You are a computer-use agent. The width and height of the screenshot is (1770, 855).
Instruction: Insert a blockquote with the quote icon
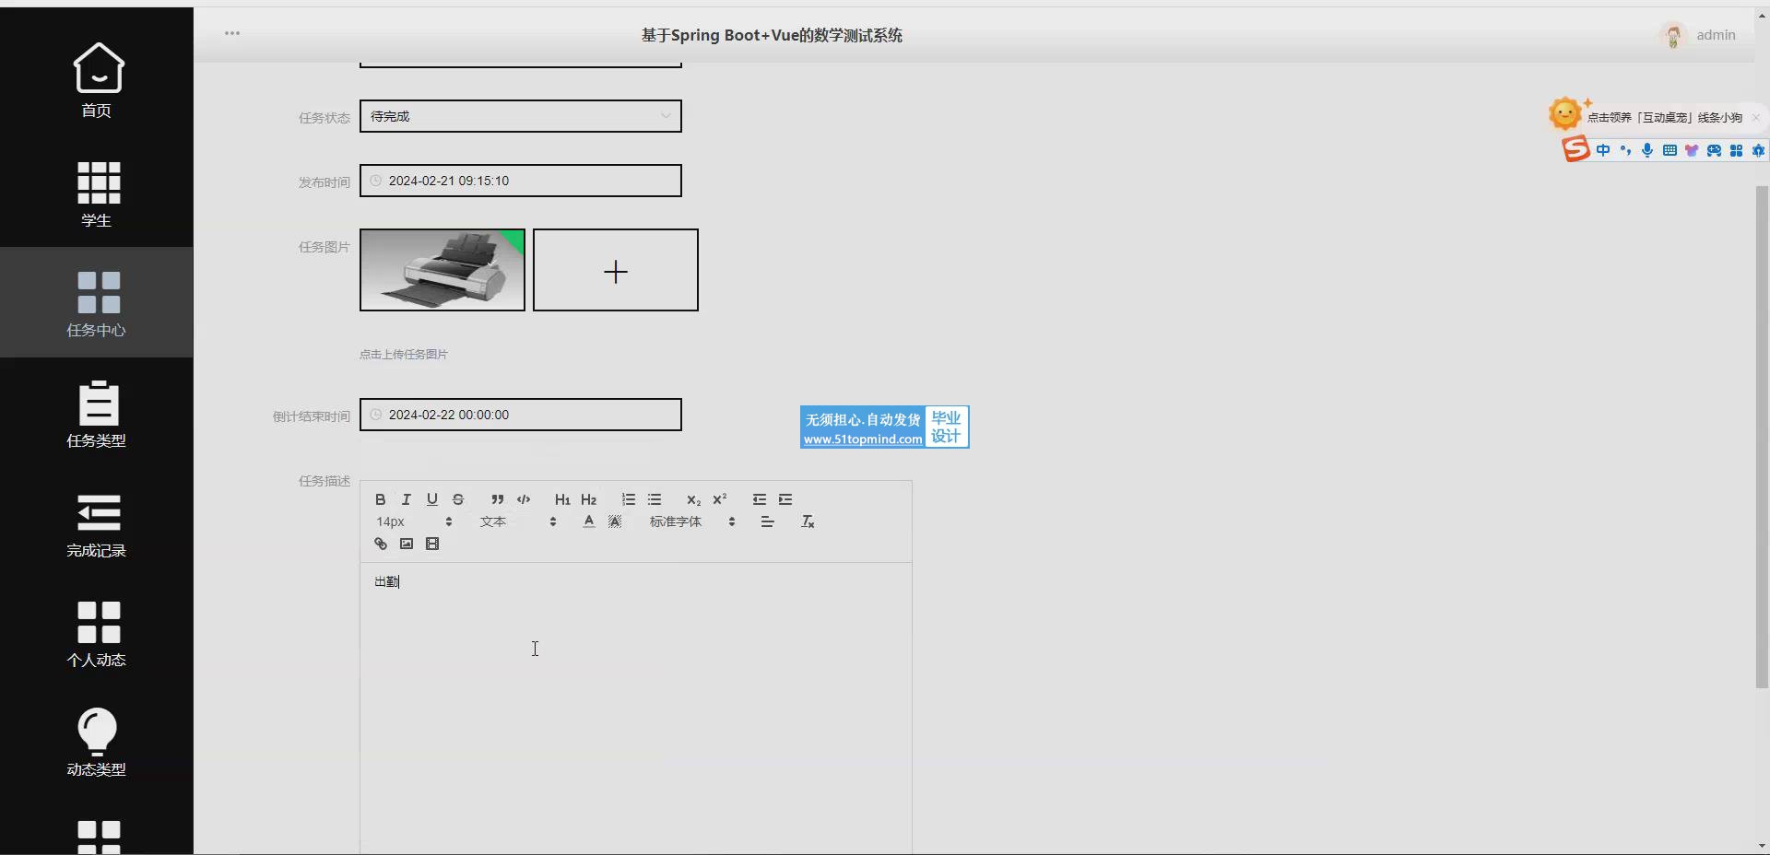498,499
